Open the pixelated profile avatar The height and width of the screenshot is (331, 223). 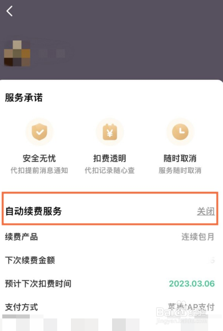17,54
